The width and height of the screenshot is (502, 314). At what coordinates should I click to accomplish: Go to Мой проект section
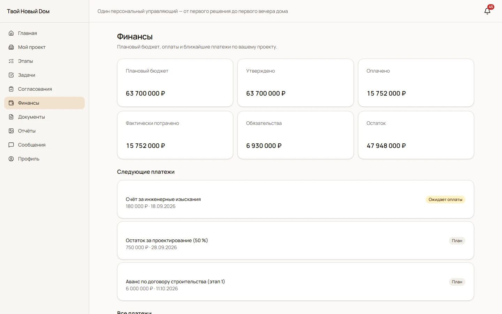pyautogui.click(x=44, y=47)
